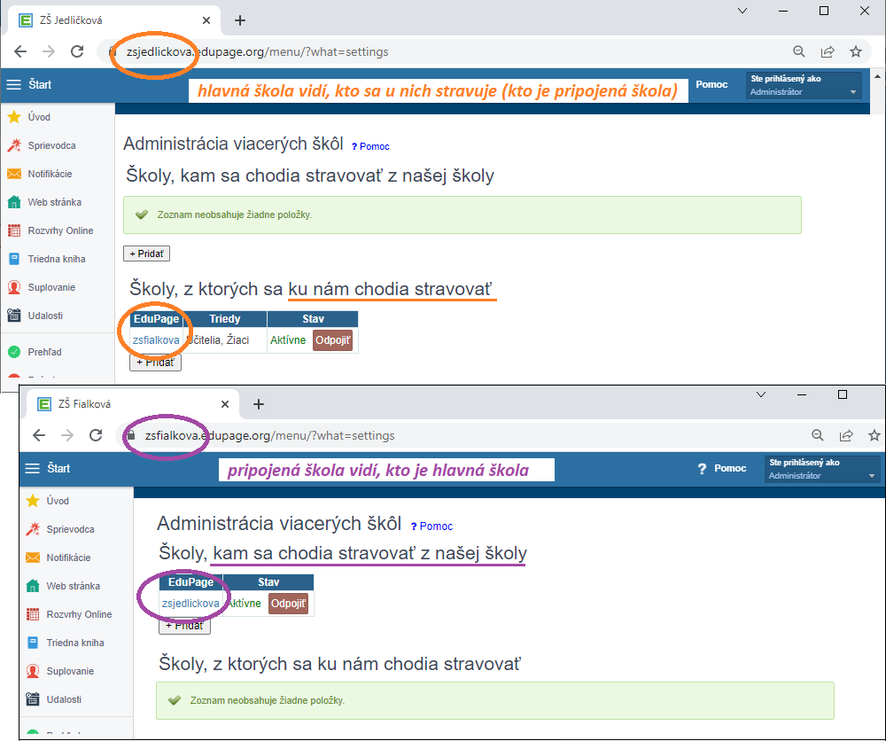The image size is (886, 741).
Task: Open zoom magnifier in ZŠ Fialková address bar
Action: click(x=818, y=435)
